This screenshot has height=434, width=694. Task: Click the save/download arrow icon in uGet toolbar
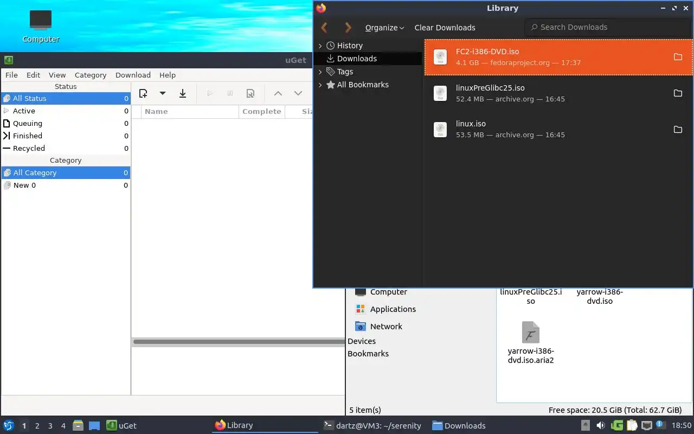coord(183,93)
